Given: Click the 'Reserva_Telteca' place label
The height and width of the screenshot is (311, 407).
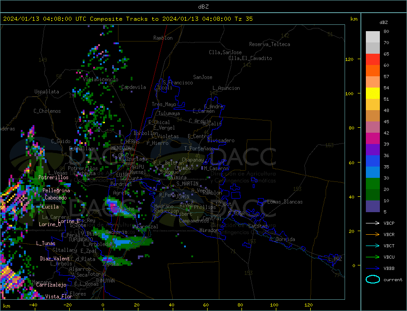Looking at the screenshot, I should coord(270,44).
